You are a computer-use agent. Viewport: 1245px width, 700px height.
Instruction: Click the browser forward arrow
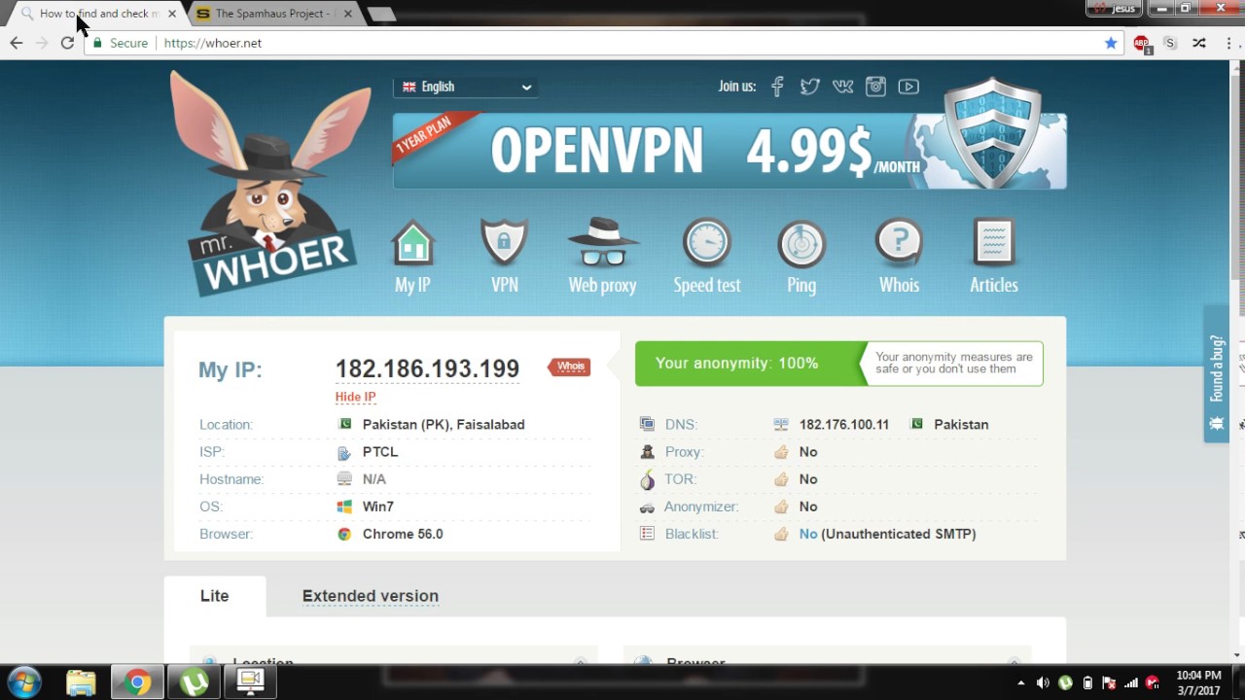click(x=42, y=43)
